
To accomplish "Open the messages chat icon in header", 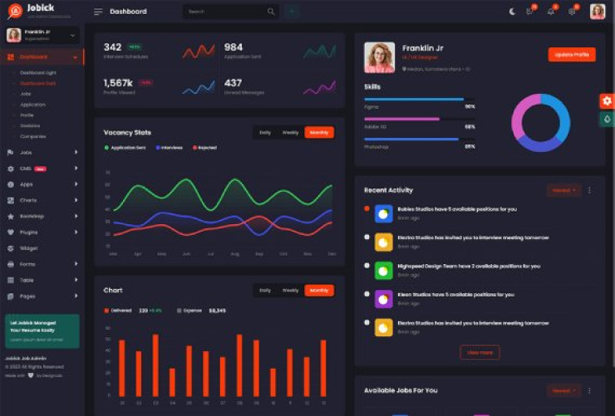I will coord(529,12).
